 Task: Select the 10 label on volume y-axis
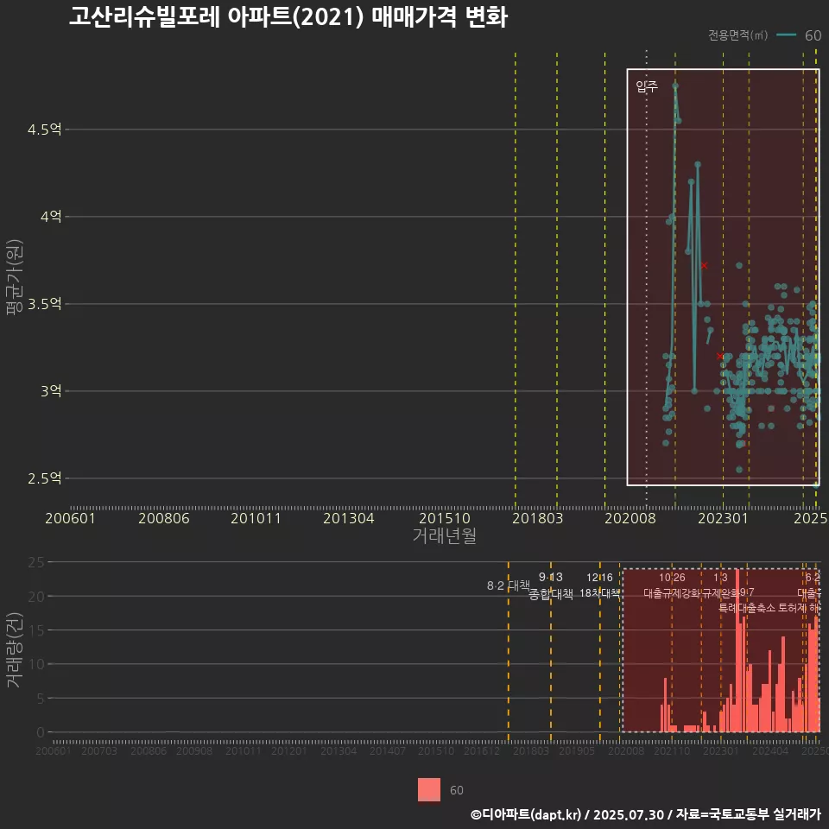click(36, 664)
